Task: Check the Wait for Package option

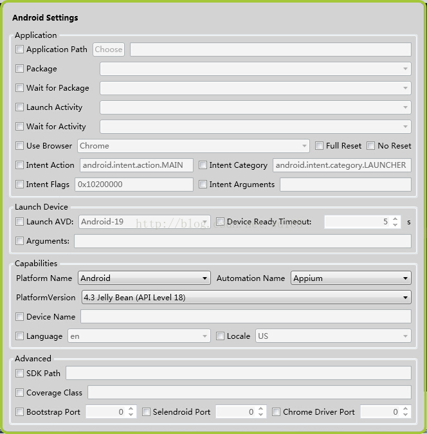Action: pyautogui.click(x=19, y=87)
